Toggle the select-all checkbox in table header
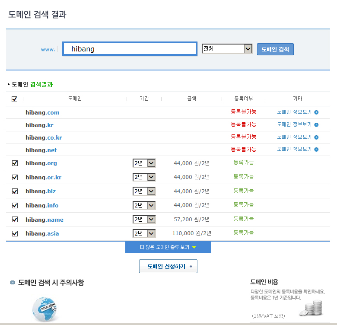Viewport: 337px width, 325px height. tap(14, 99)
